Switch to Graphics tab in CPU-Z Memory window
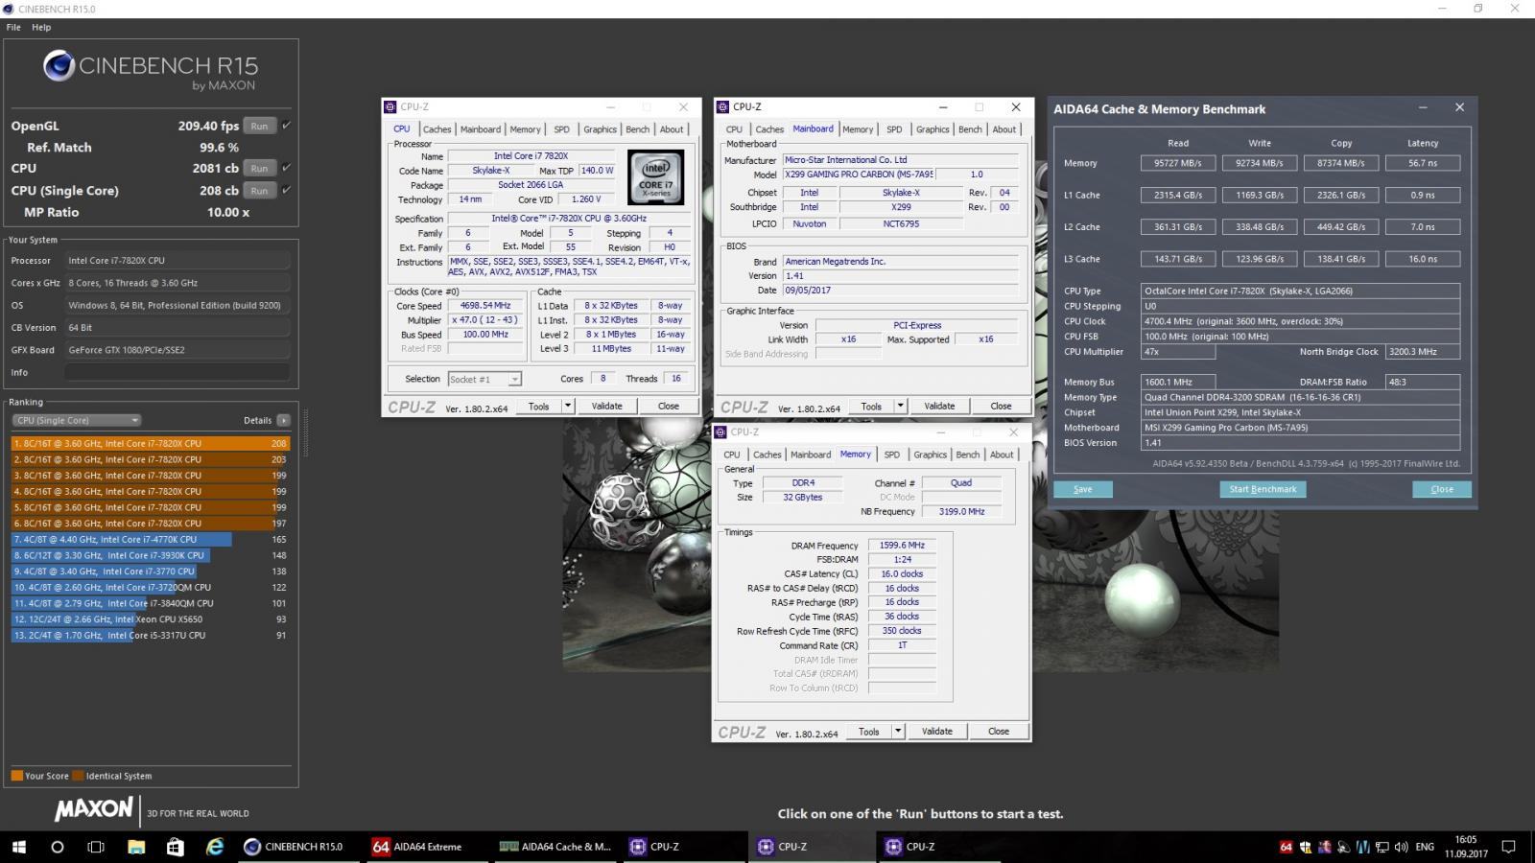This screenshot has width=1535, height=863. point(930,455)
